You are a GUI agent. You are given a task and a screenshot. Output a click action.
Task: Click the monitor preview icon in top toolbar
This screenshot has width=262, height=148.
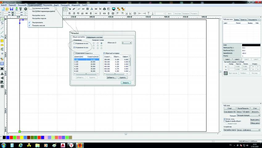click(x=114, y=9)
